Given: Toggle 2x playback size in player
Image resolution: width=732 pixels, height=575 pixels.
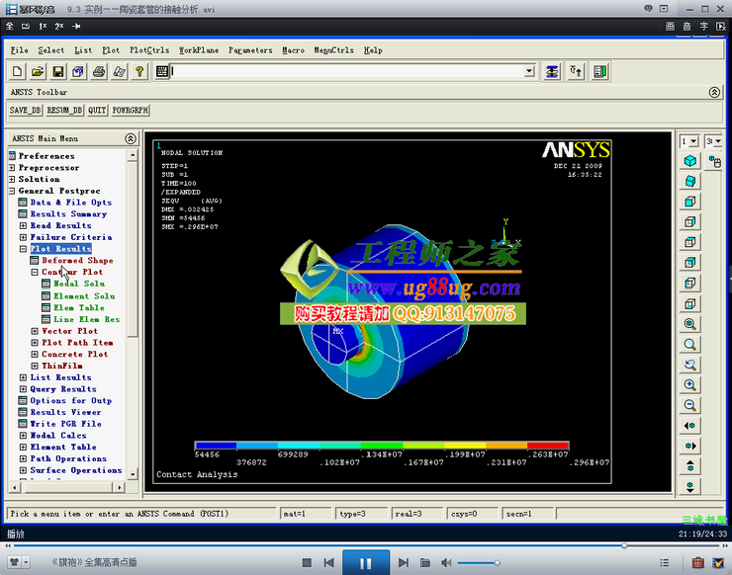Looking at the screenshot, I should click(58, 26).
